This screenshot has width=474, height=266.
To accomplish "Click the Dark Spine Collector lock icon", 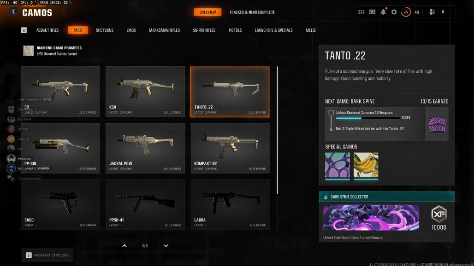I will click(x=326, y=197).
